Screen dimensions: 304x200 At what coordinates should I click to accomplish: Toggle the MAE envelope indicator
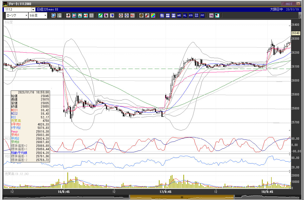pyautogui.click(x=179, y=16)
